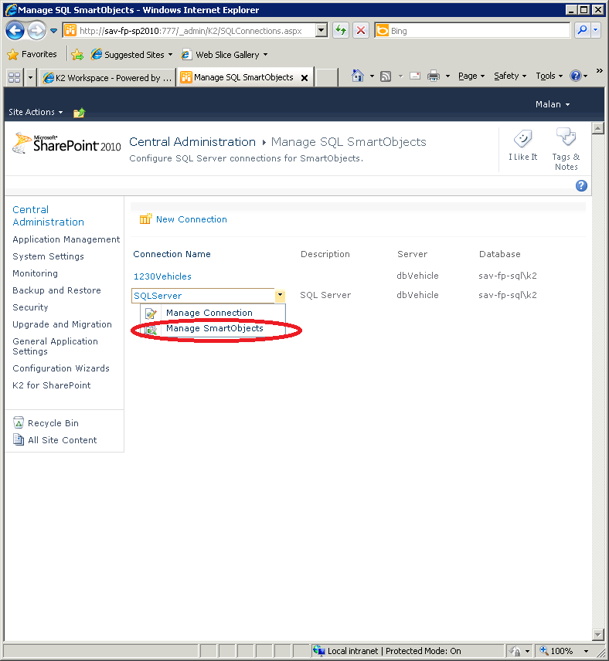Click the address bar URL field

(189, 31)
